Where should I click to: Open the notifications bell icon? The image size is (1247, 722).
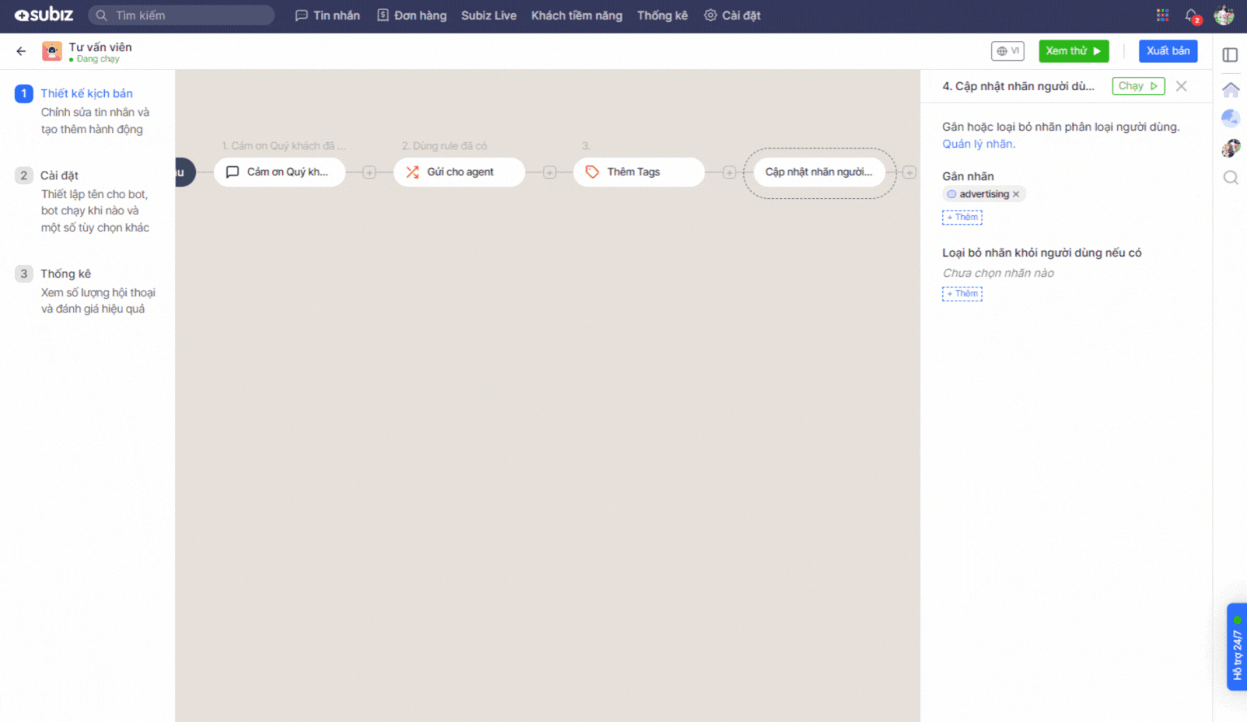[x=1192, y=15]
